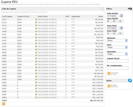Click the Hora Final hours field

point(109,33)
